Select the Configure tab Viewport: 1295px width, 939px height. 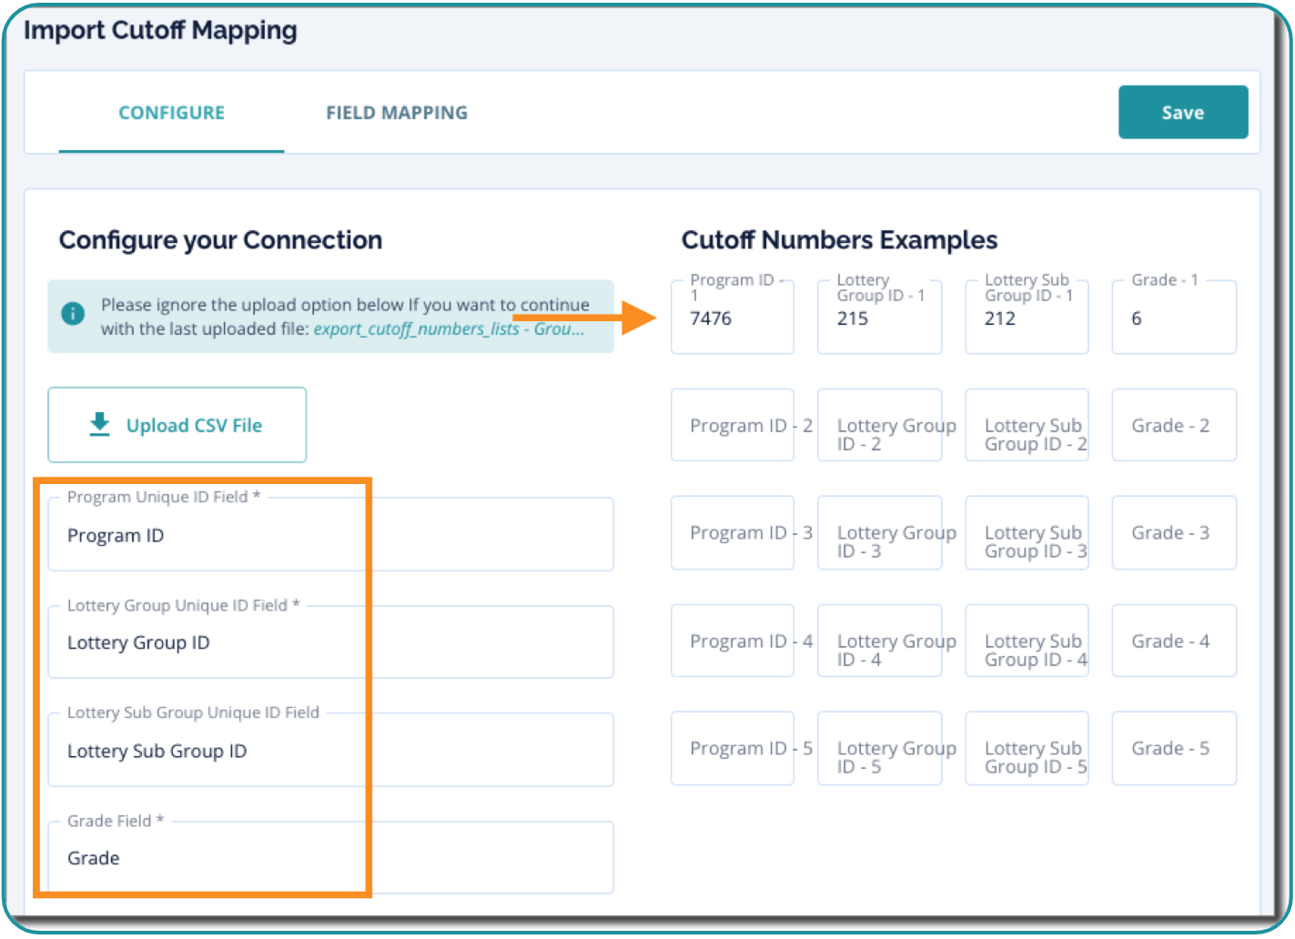click(171, 113)
